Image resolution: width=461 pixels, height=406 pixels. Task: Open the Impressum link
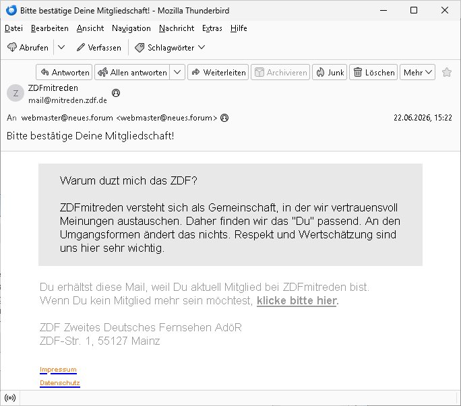click(58, 370)
